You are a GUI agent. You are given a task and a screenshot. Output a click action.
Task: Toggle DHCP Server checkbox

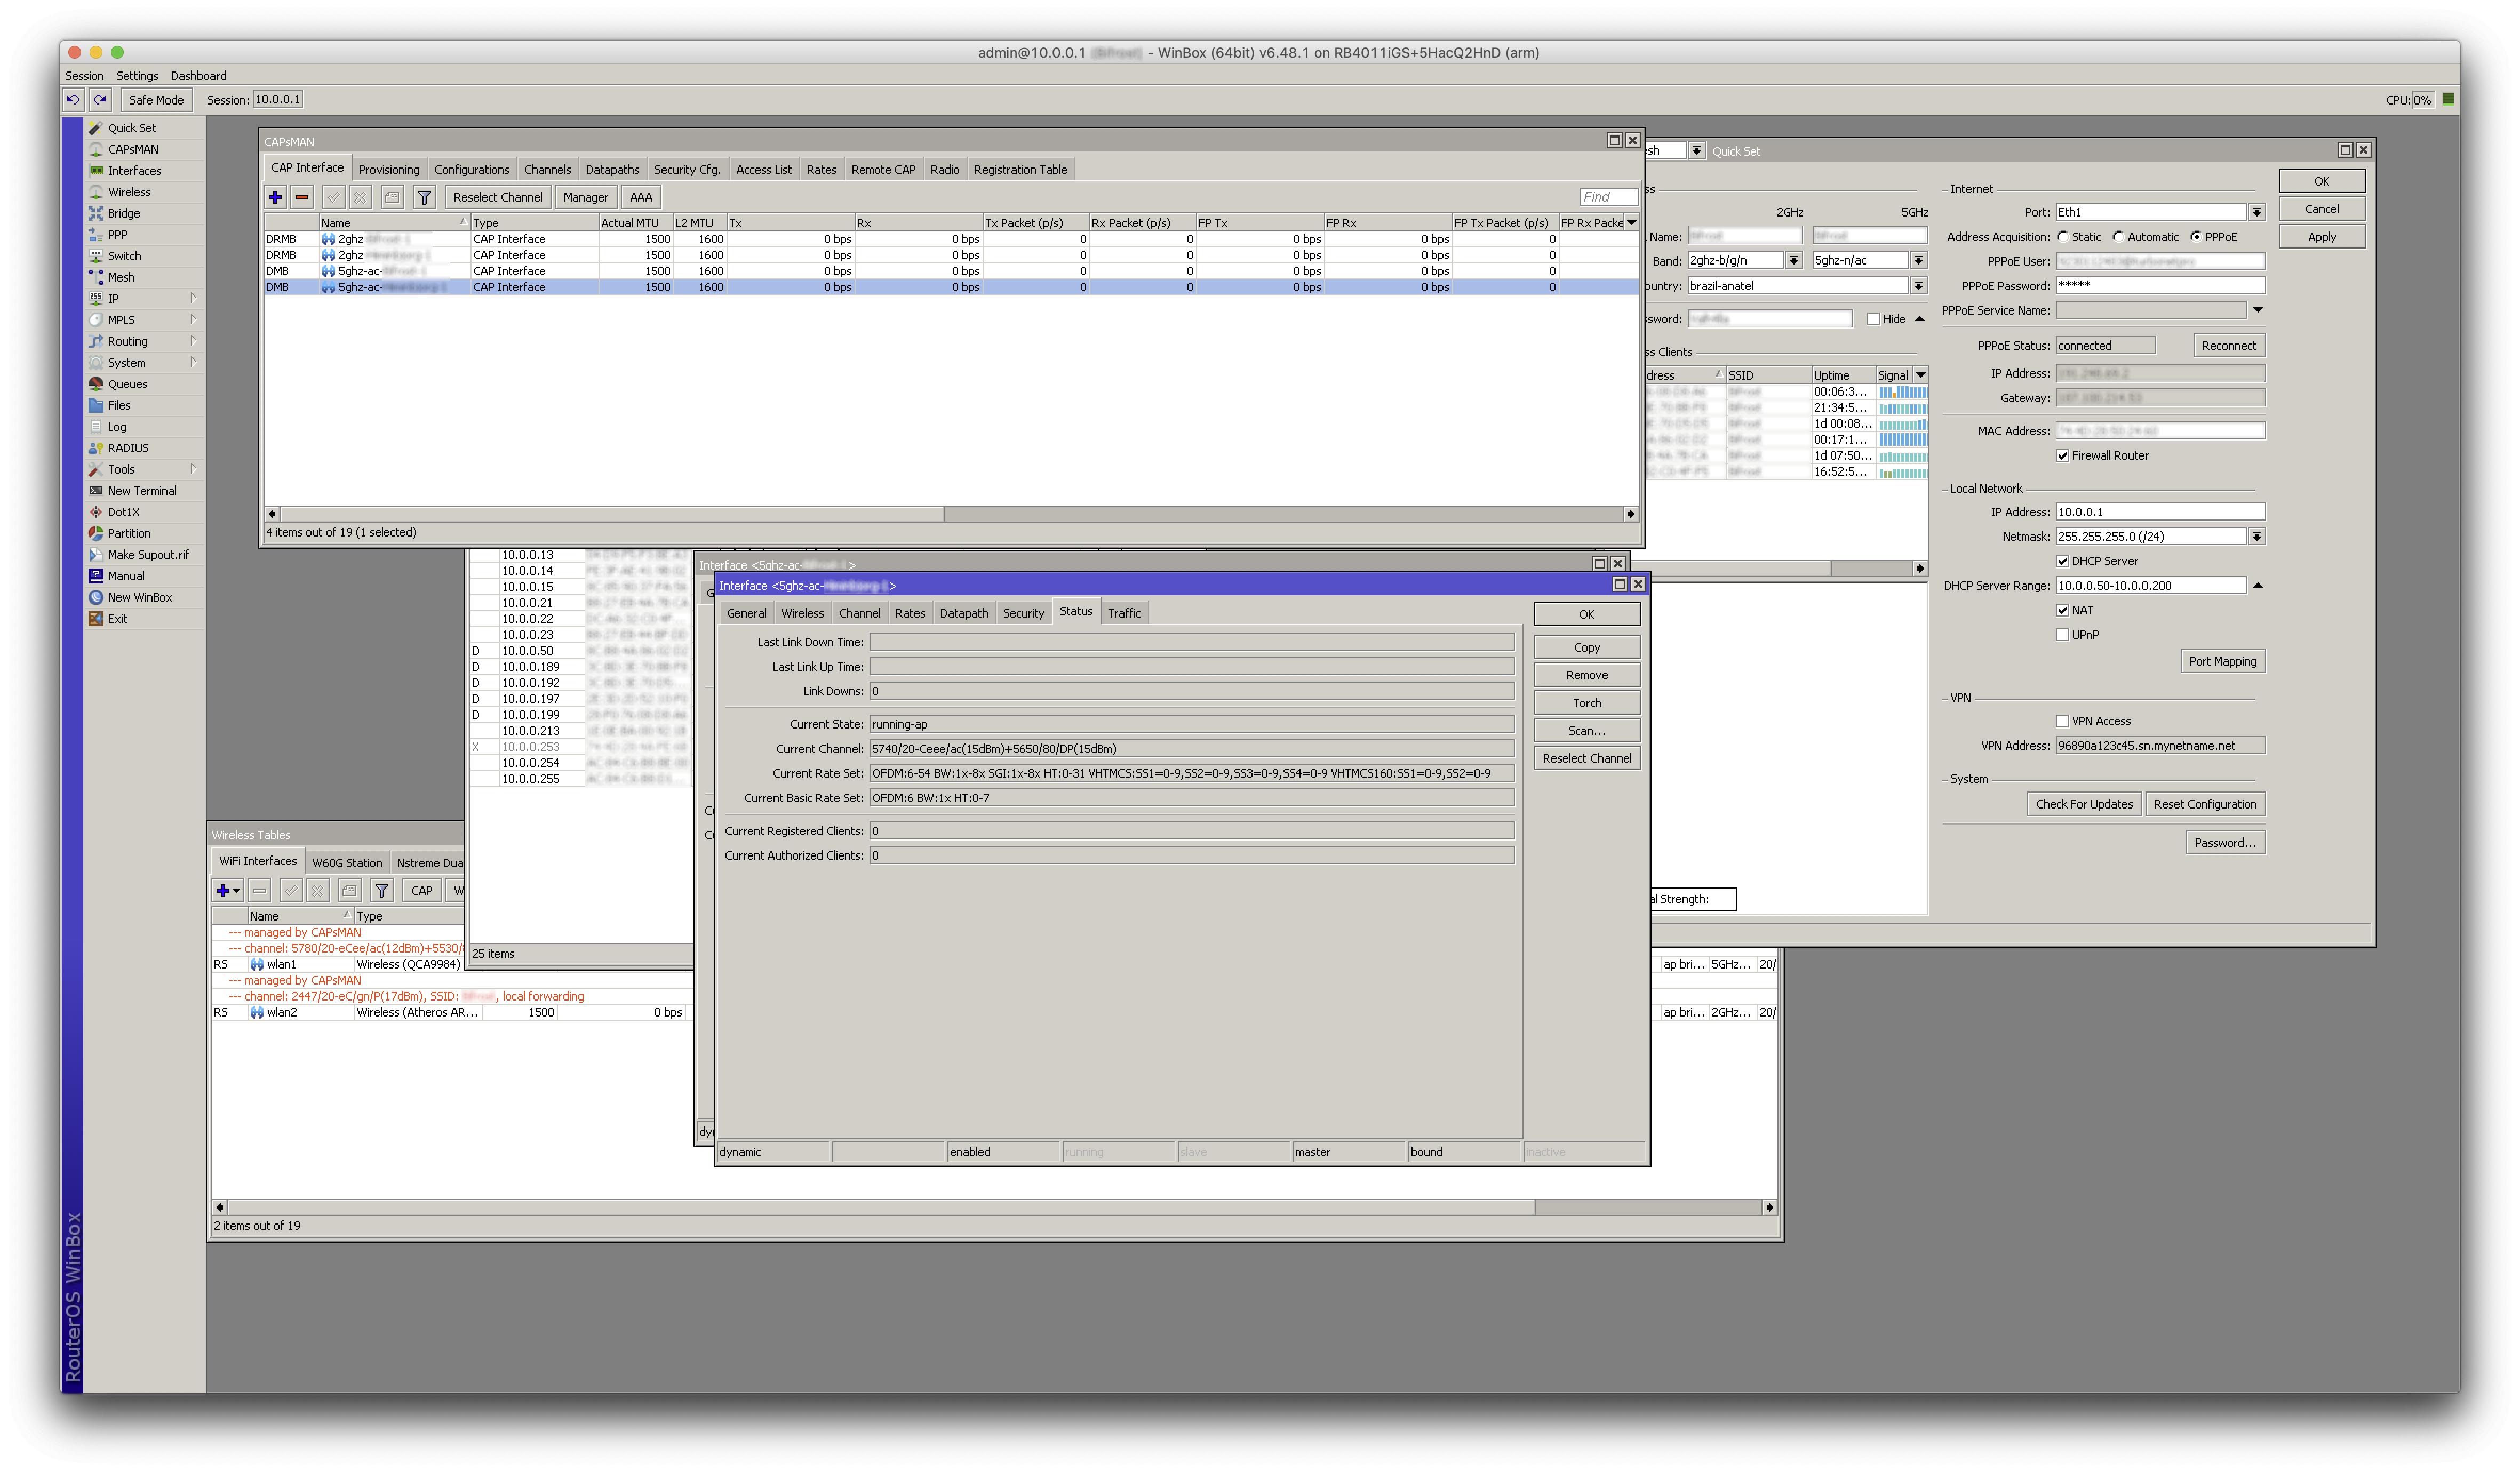tap(2062, 562)
